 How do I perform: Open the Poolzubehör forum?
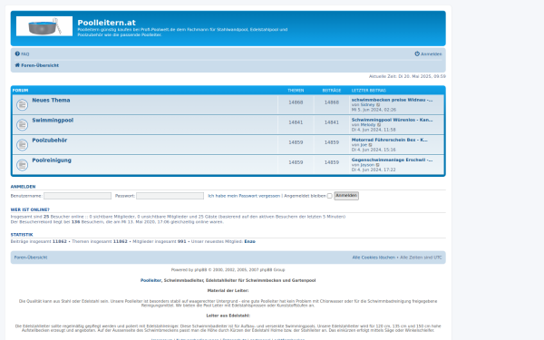tap(50, 141)
